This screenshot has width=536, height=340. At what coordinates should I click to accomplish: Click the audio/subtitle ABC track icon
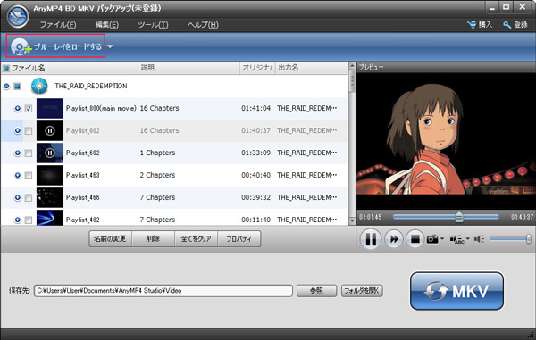point(457,239)
